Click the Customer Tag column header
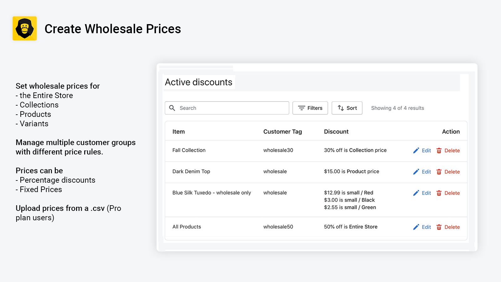Viewport: 501px width, 282px height. [x=282, y=132]
